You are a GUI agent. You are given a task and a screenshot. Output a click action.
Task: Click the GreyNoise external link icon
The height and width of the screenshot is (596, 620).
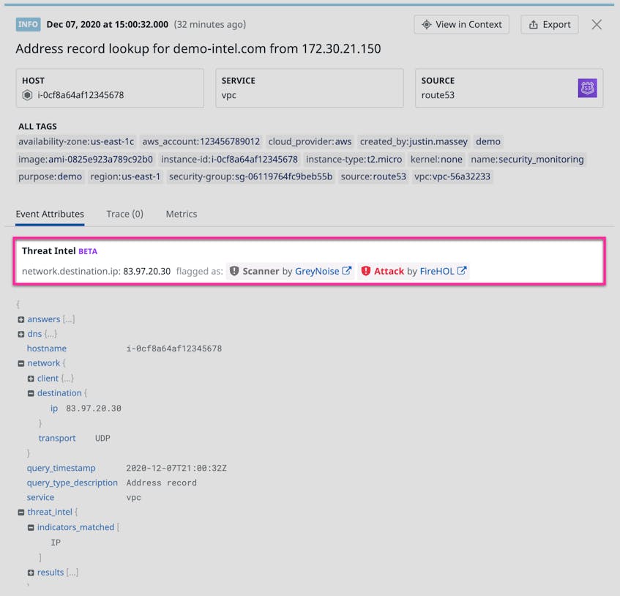[346, 271]
